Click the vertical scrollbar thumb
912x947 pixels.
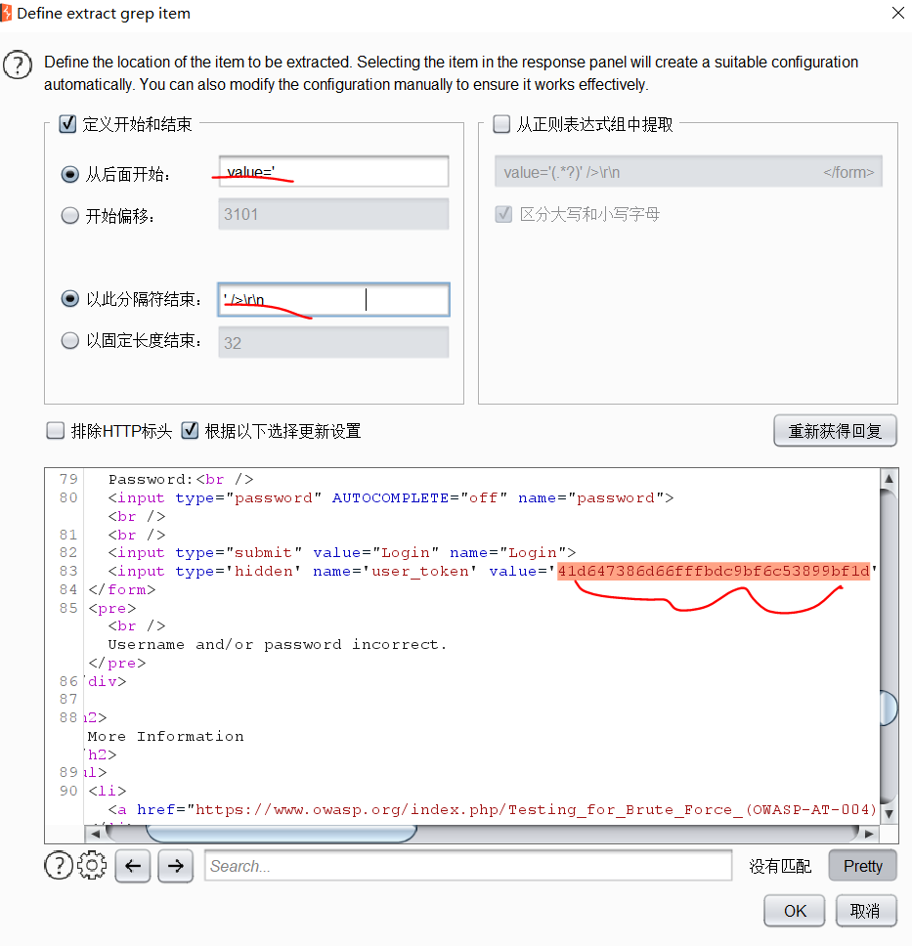pos(889,708)
